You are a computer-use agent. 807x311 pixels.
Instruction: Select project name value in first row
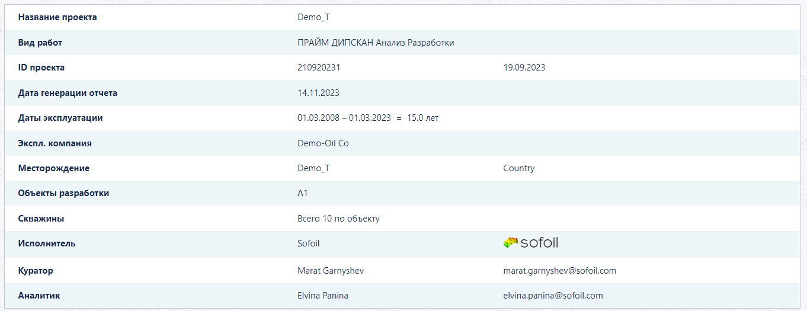pos(313,17)
